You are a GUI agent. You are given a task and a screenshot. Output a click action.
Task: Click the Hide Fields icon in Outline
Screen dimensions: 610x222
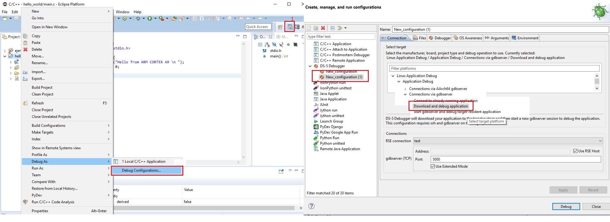pyautogui.click(x=274, y=45)
